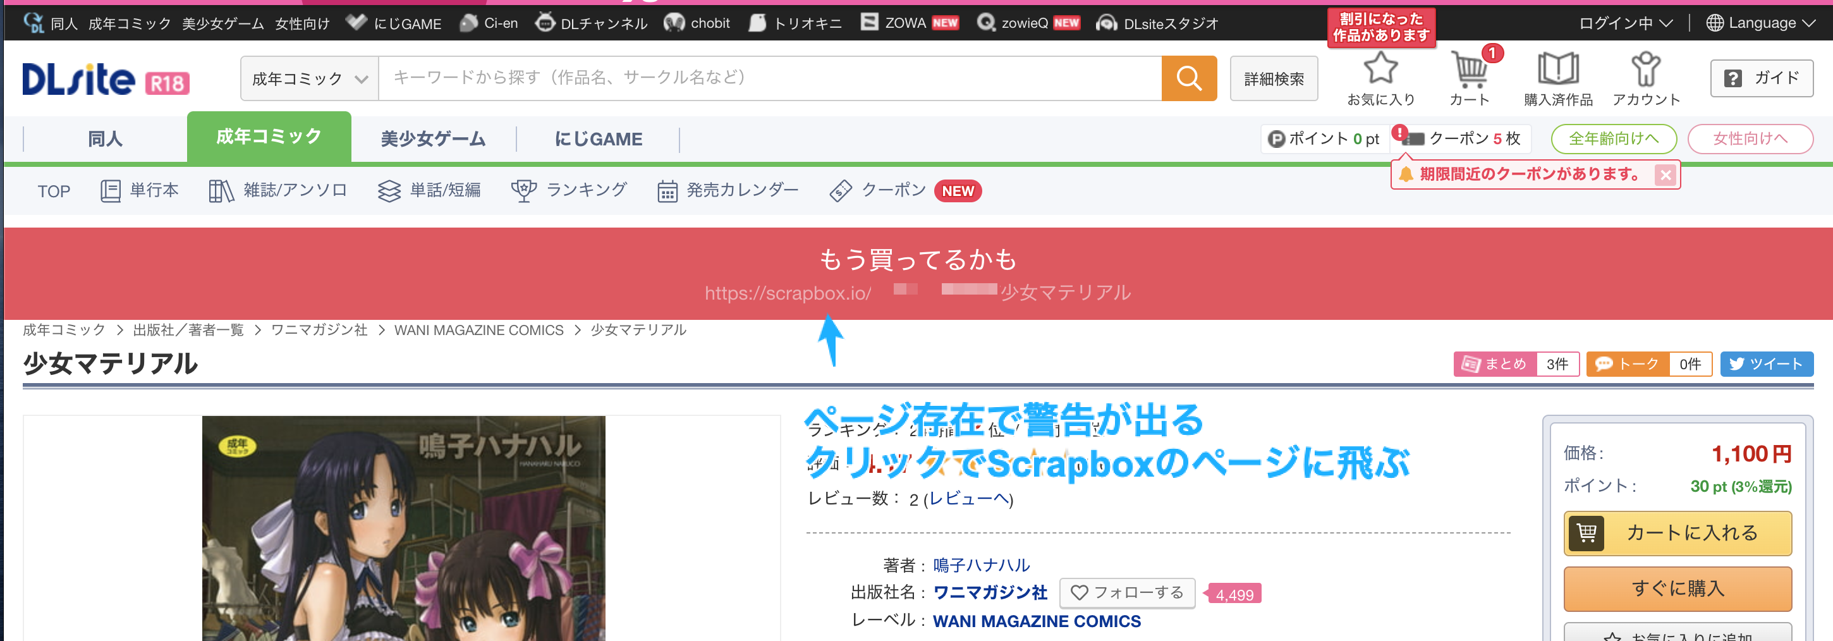
Task: Open the カート shopping cart icon
Action: (x=1470, y=79)
